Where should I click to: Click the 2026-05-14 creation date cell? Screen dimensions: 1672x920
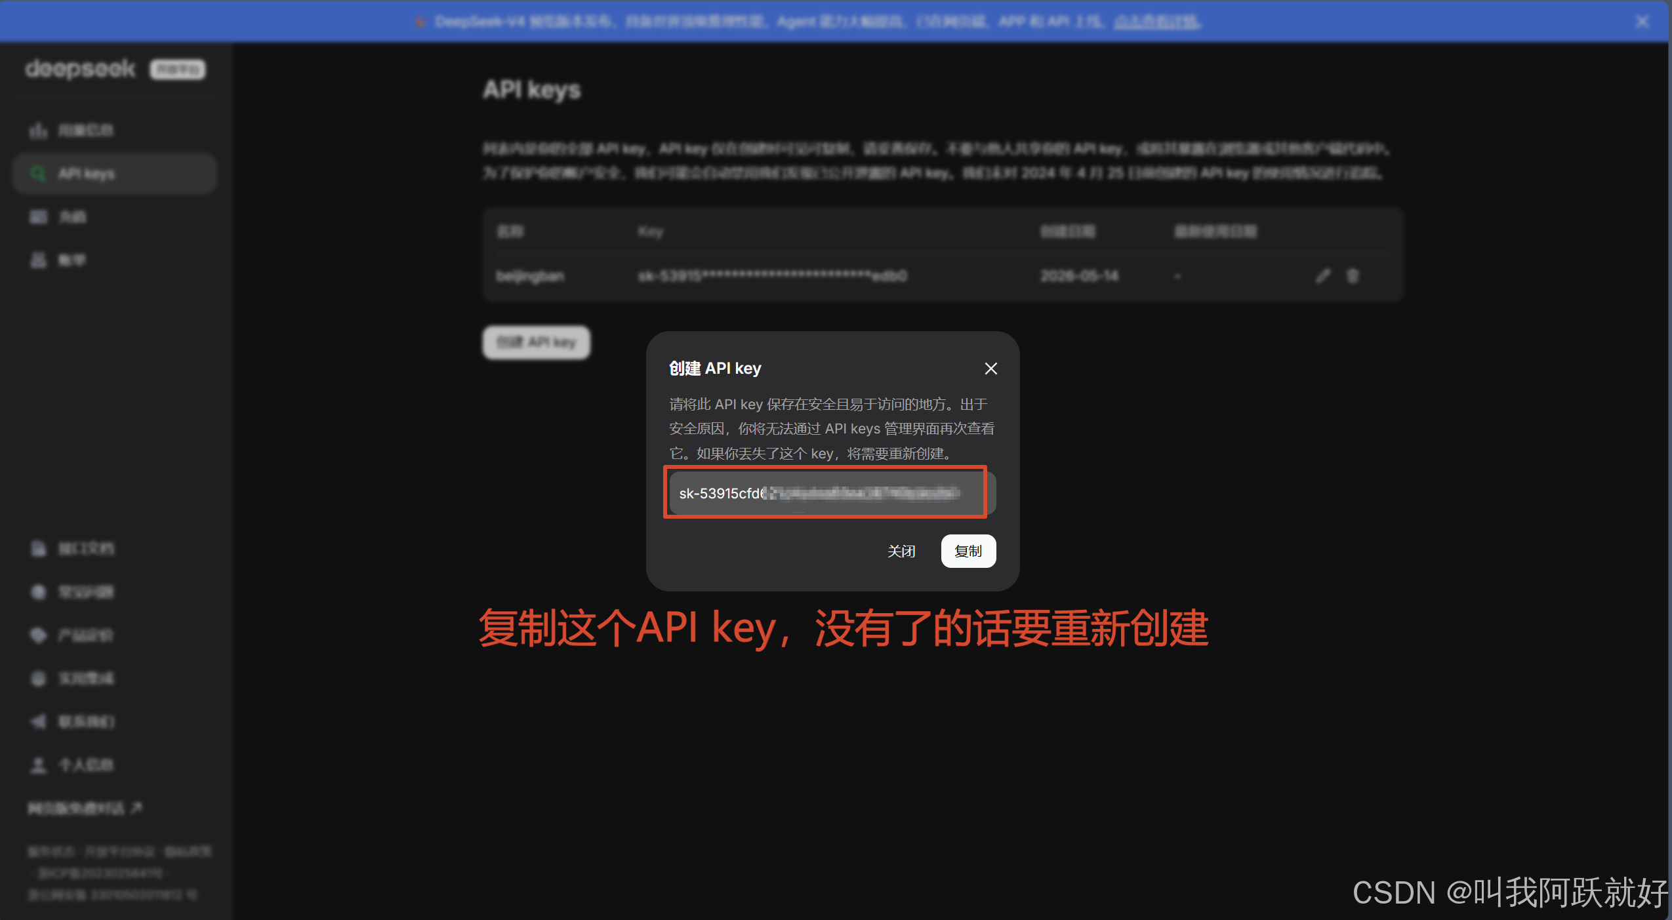(x=1079, y=276)
